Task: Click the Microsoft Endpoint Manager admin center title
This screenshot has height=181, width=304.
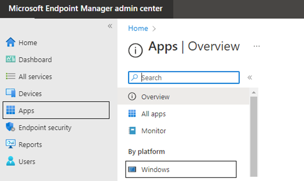Action: click(86, 9)
